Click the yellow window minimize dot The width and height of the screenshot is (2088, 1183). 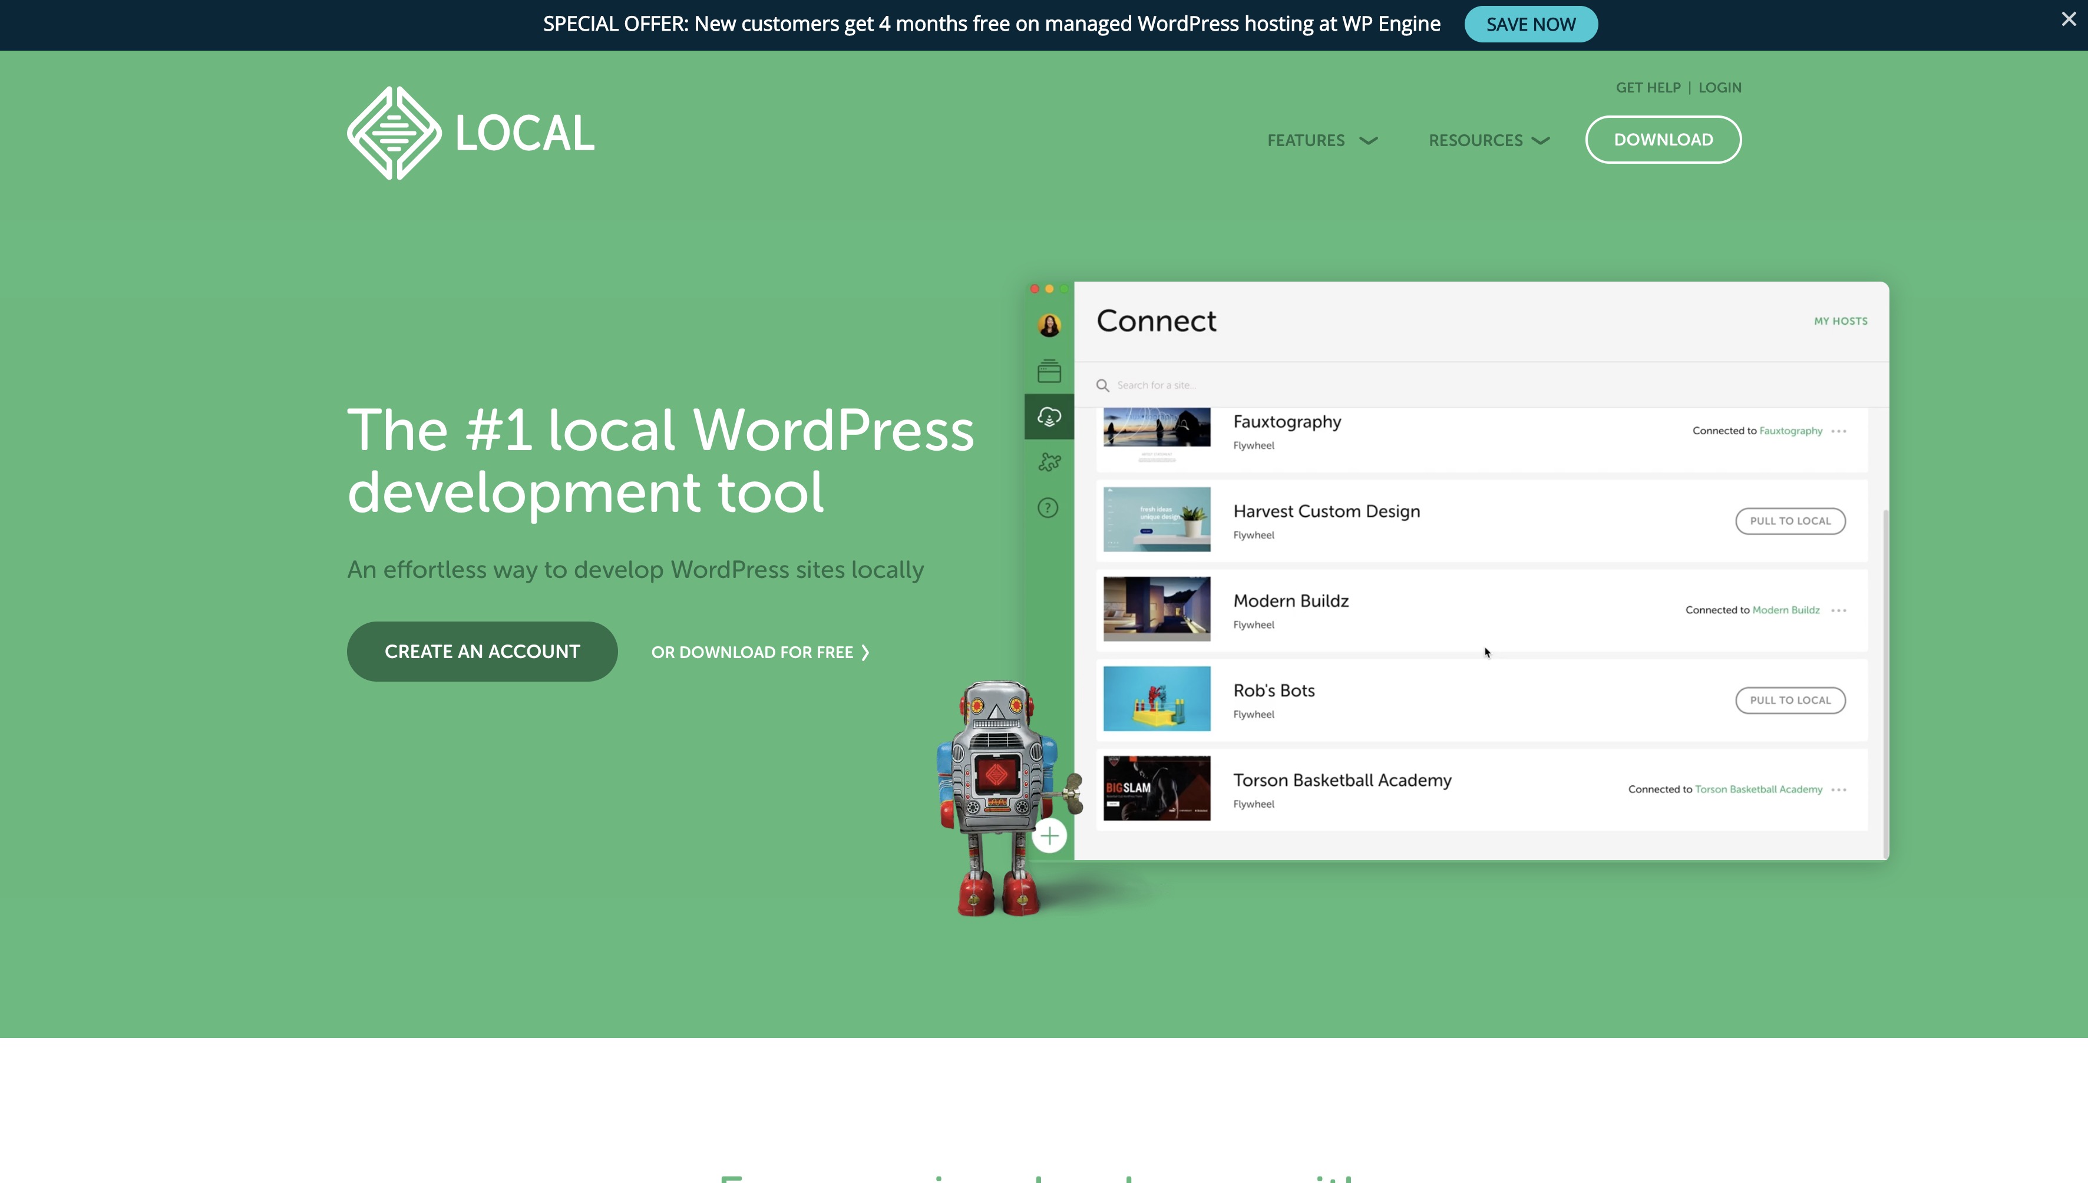click(1049, 289)
